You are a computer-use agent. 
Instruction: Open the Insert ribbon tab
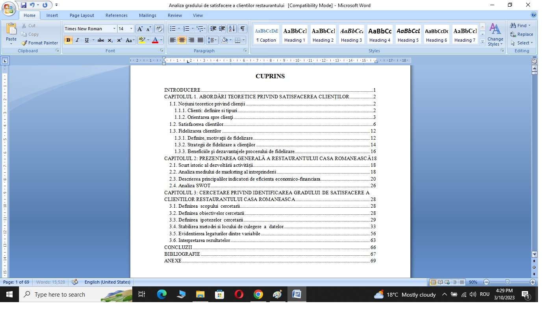(52, 15)
